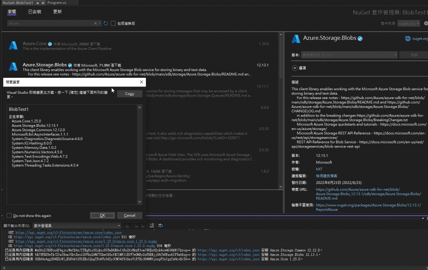Click the dialog list scroll-down arrow
This screenshot has height=270, width=428.
(140, 202)
